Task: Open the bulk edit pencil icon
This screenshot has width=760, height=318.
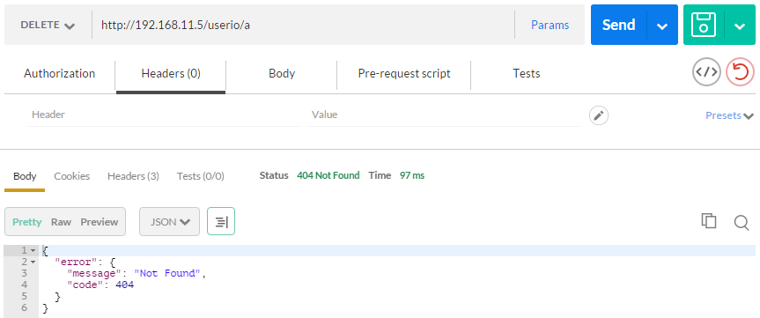Action: (599, 116)
